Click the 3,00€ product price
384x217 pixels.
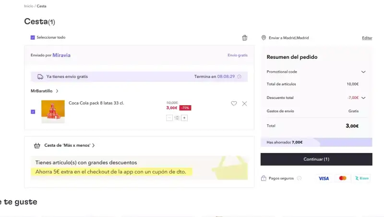point(172,108)
